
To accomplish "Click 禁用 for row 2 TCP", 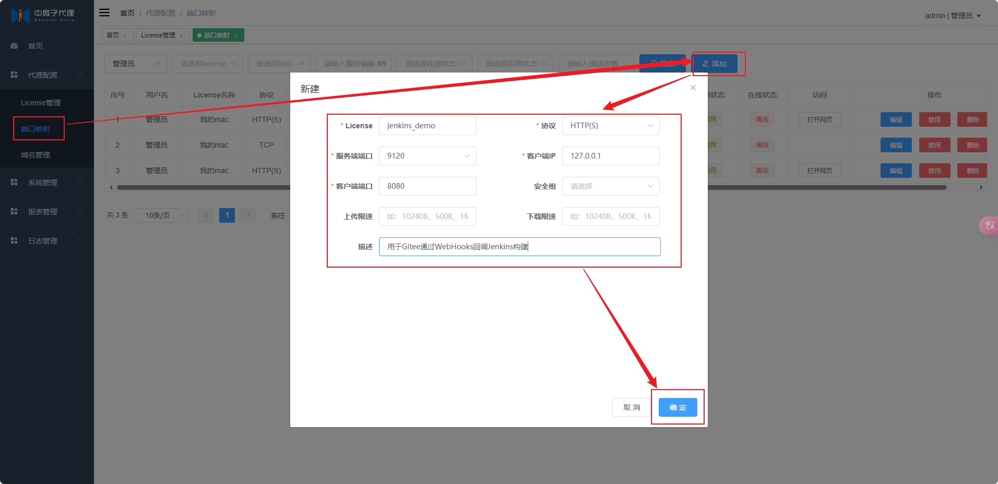I will click(x=934, y=145).
